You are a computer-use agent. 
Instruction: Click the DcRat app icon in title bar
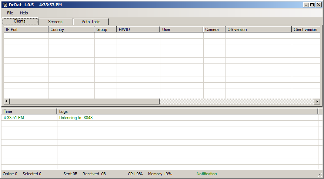pyautogui.click(x=5, y=5)
